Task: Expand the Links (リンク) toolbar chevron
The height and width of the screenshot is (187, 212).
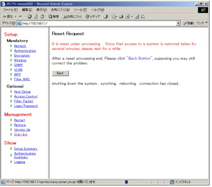Action: (x=206, y=23)
